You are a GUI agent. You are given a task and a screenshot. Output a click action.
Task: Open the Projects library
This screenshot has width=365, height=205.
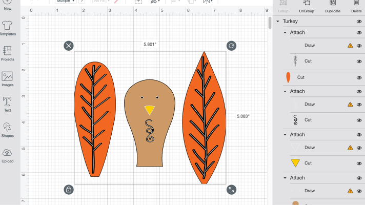(x=7, y=53)
